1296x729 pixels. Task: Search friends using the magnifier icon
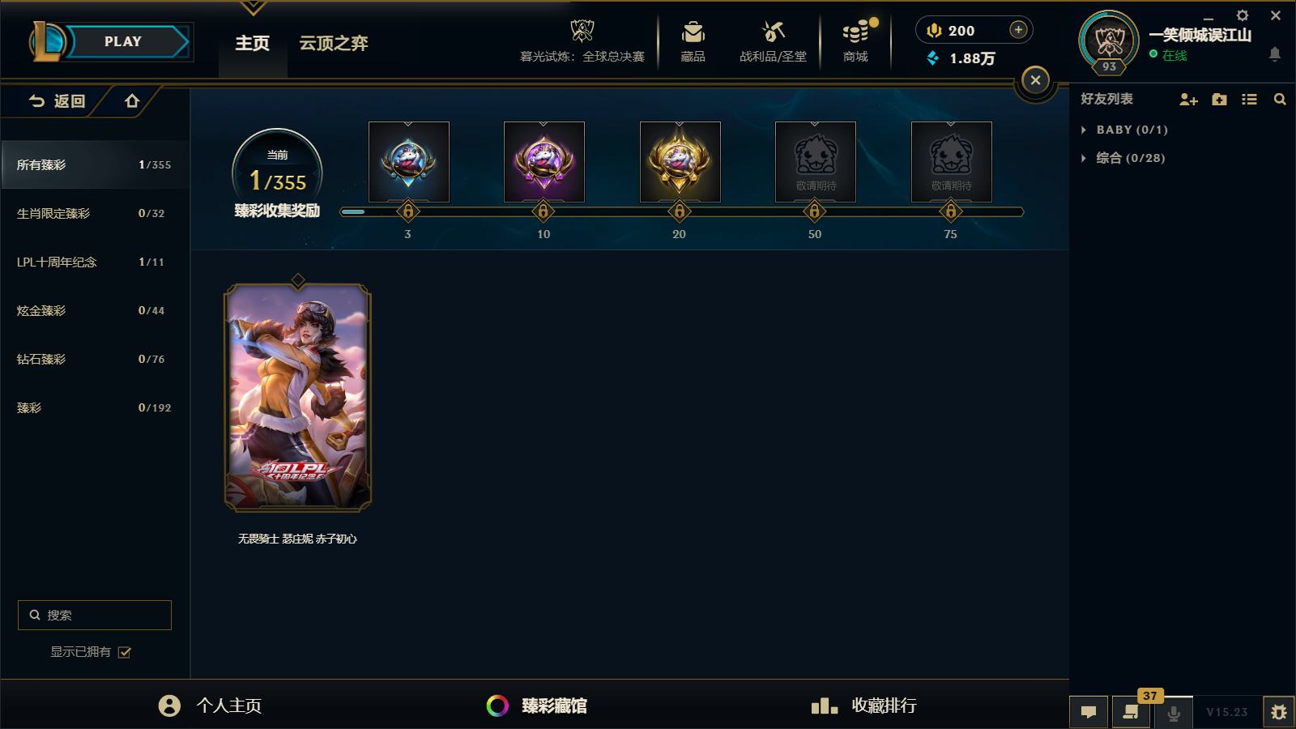tap(1280, 100)
